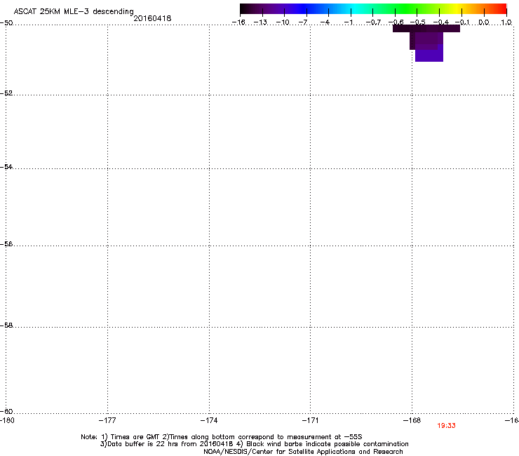The image size is (519, 456).
Task: Click the -16 colorbar label
Action: [238, 22]
